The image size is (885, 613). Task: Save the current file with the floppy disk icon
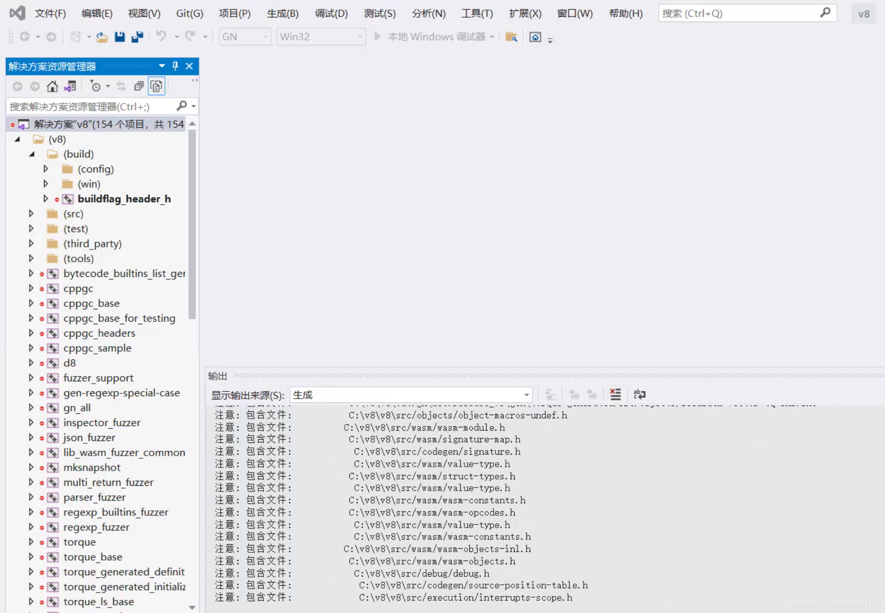[x=119, y=36]
